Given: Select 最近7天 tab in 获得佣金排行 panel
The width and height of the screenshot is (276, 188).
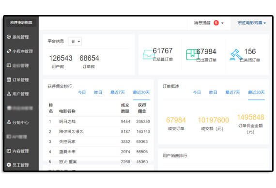Looking at the screenshot, I should 118,93.
